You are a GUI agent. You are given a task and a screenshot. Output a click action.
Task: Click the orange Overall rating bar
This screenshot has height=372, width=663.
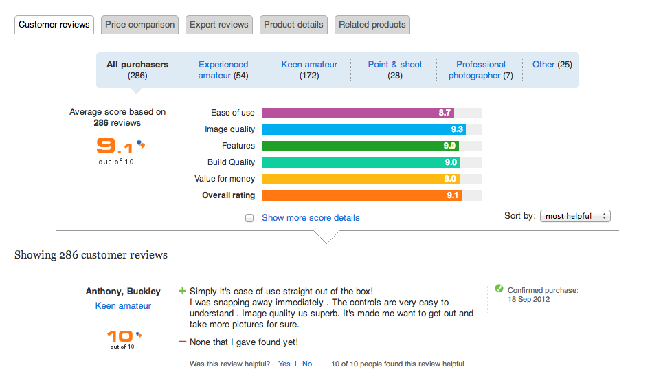pos(361,195)
